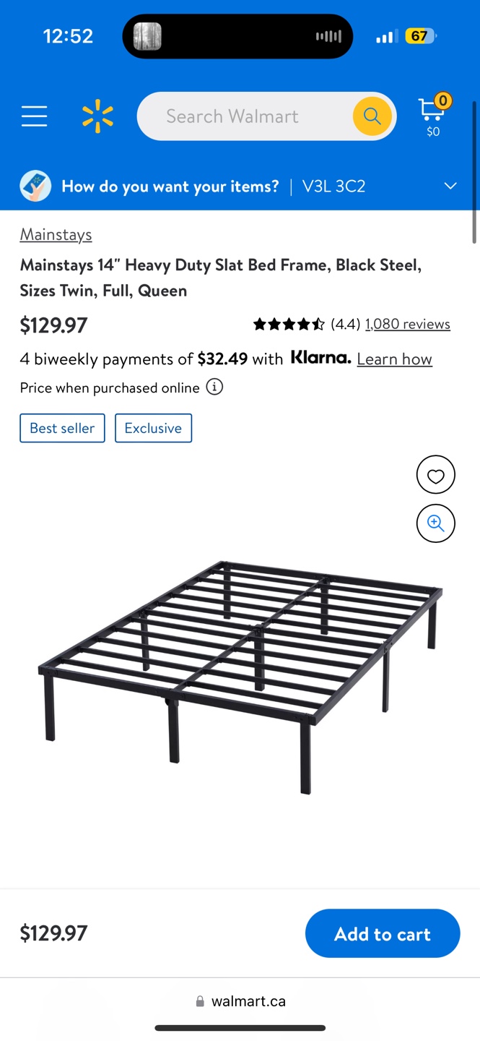This screenshot has height=1041, width=480.
Task: Tap the Walmart spark logo
Action: pos(97,117)
